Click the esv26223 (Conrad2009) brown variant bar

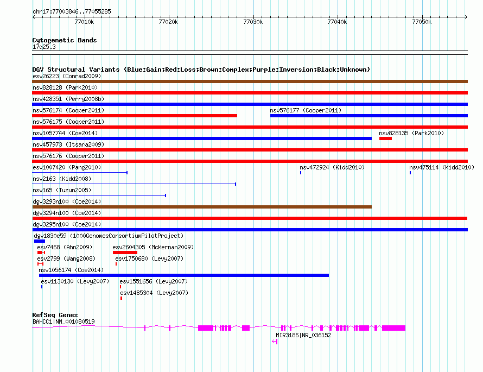pyautogui.click(x=250, y=81)
